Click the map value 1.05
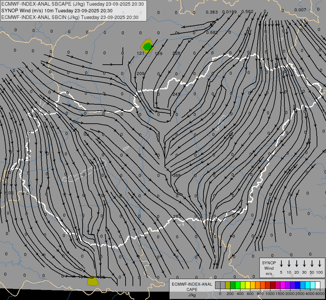This screenshot has height=300, width=326. [9, 193]
